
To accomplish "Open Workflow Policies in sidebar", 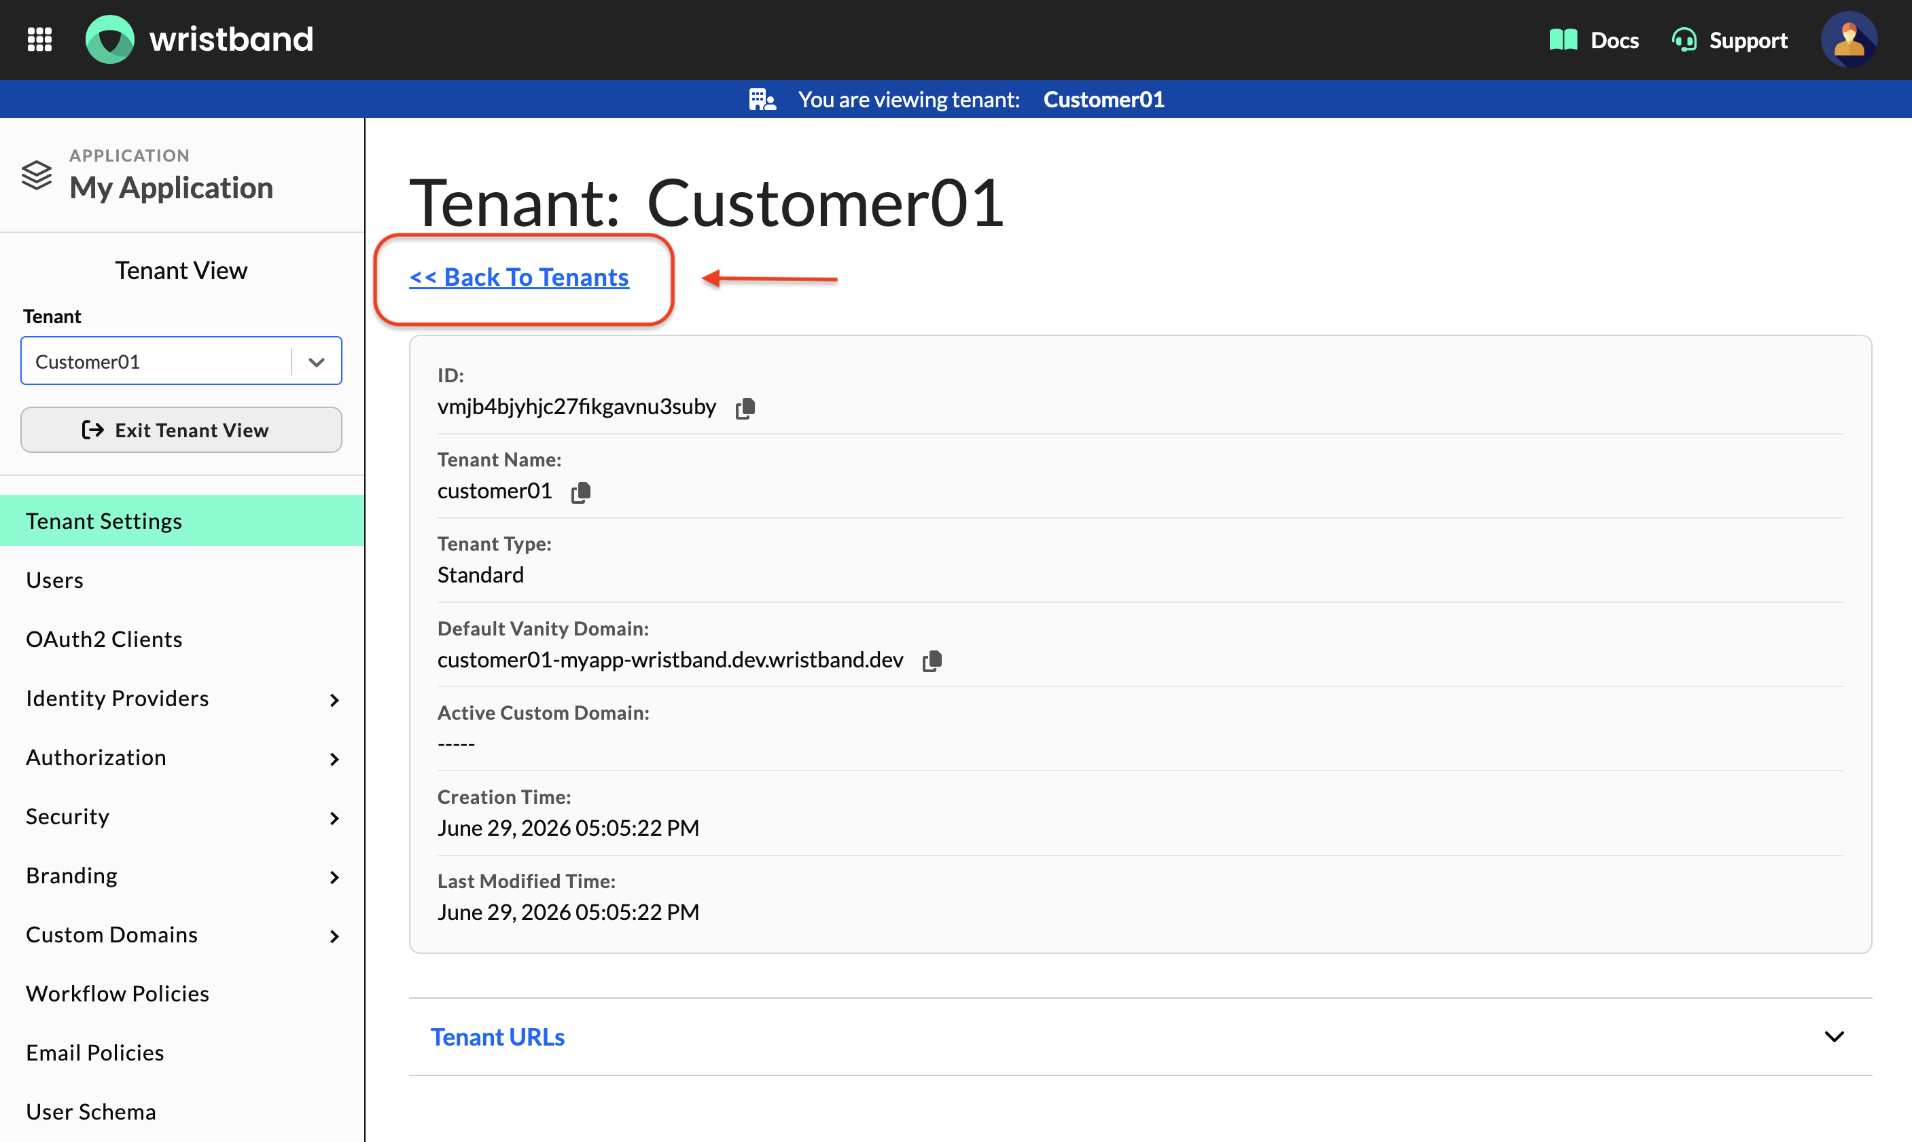I will pos(183,994).
